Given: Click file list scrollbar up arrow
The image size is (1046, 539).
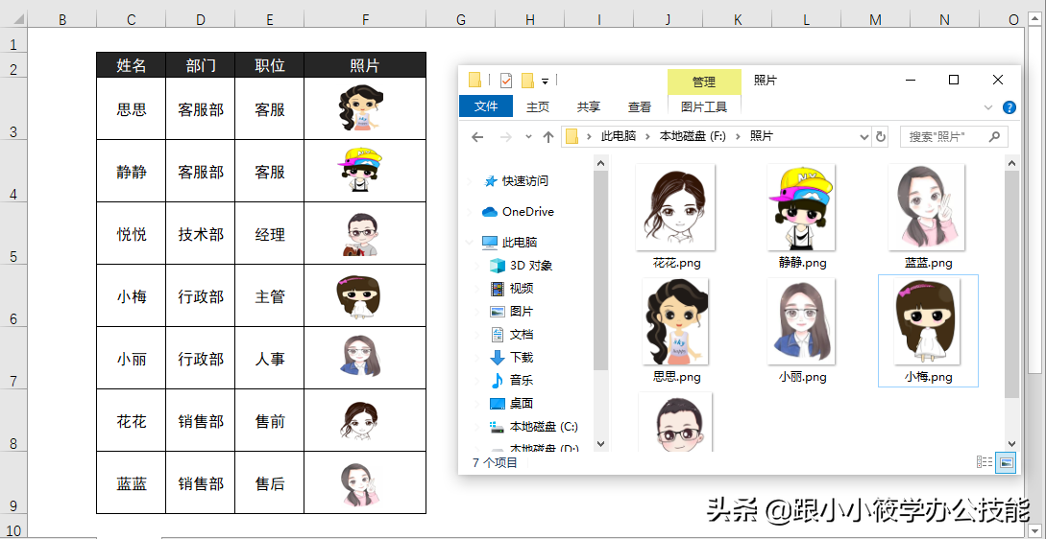Looking at the screenshot, I should pos(1012,163).
